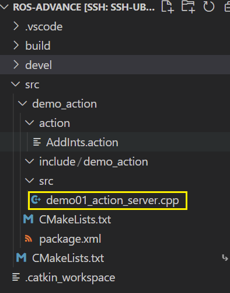The image size is (230, 293).
Task: Click the text-lines icon of .catkin_workspace
Action: [x=16, y=277]
